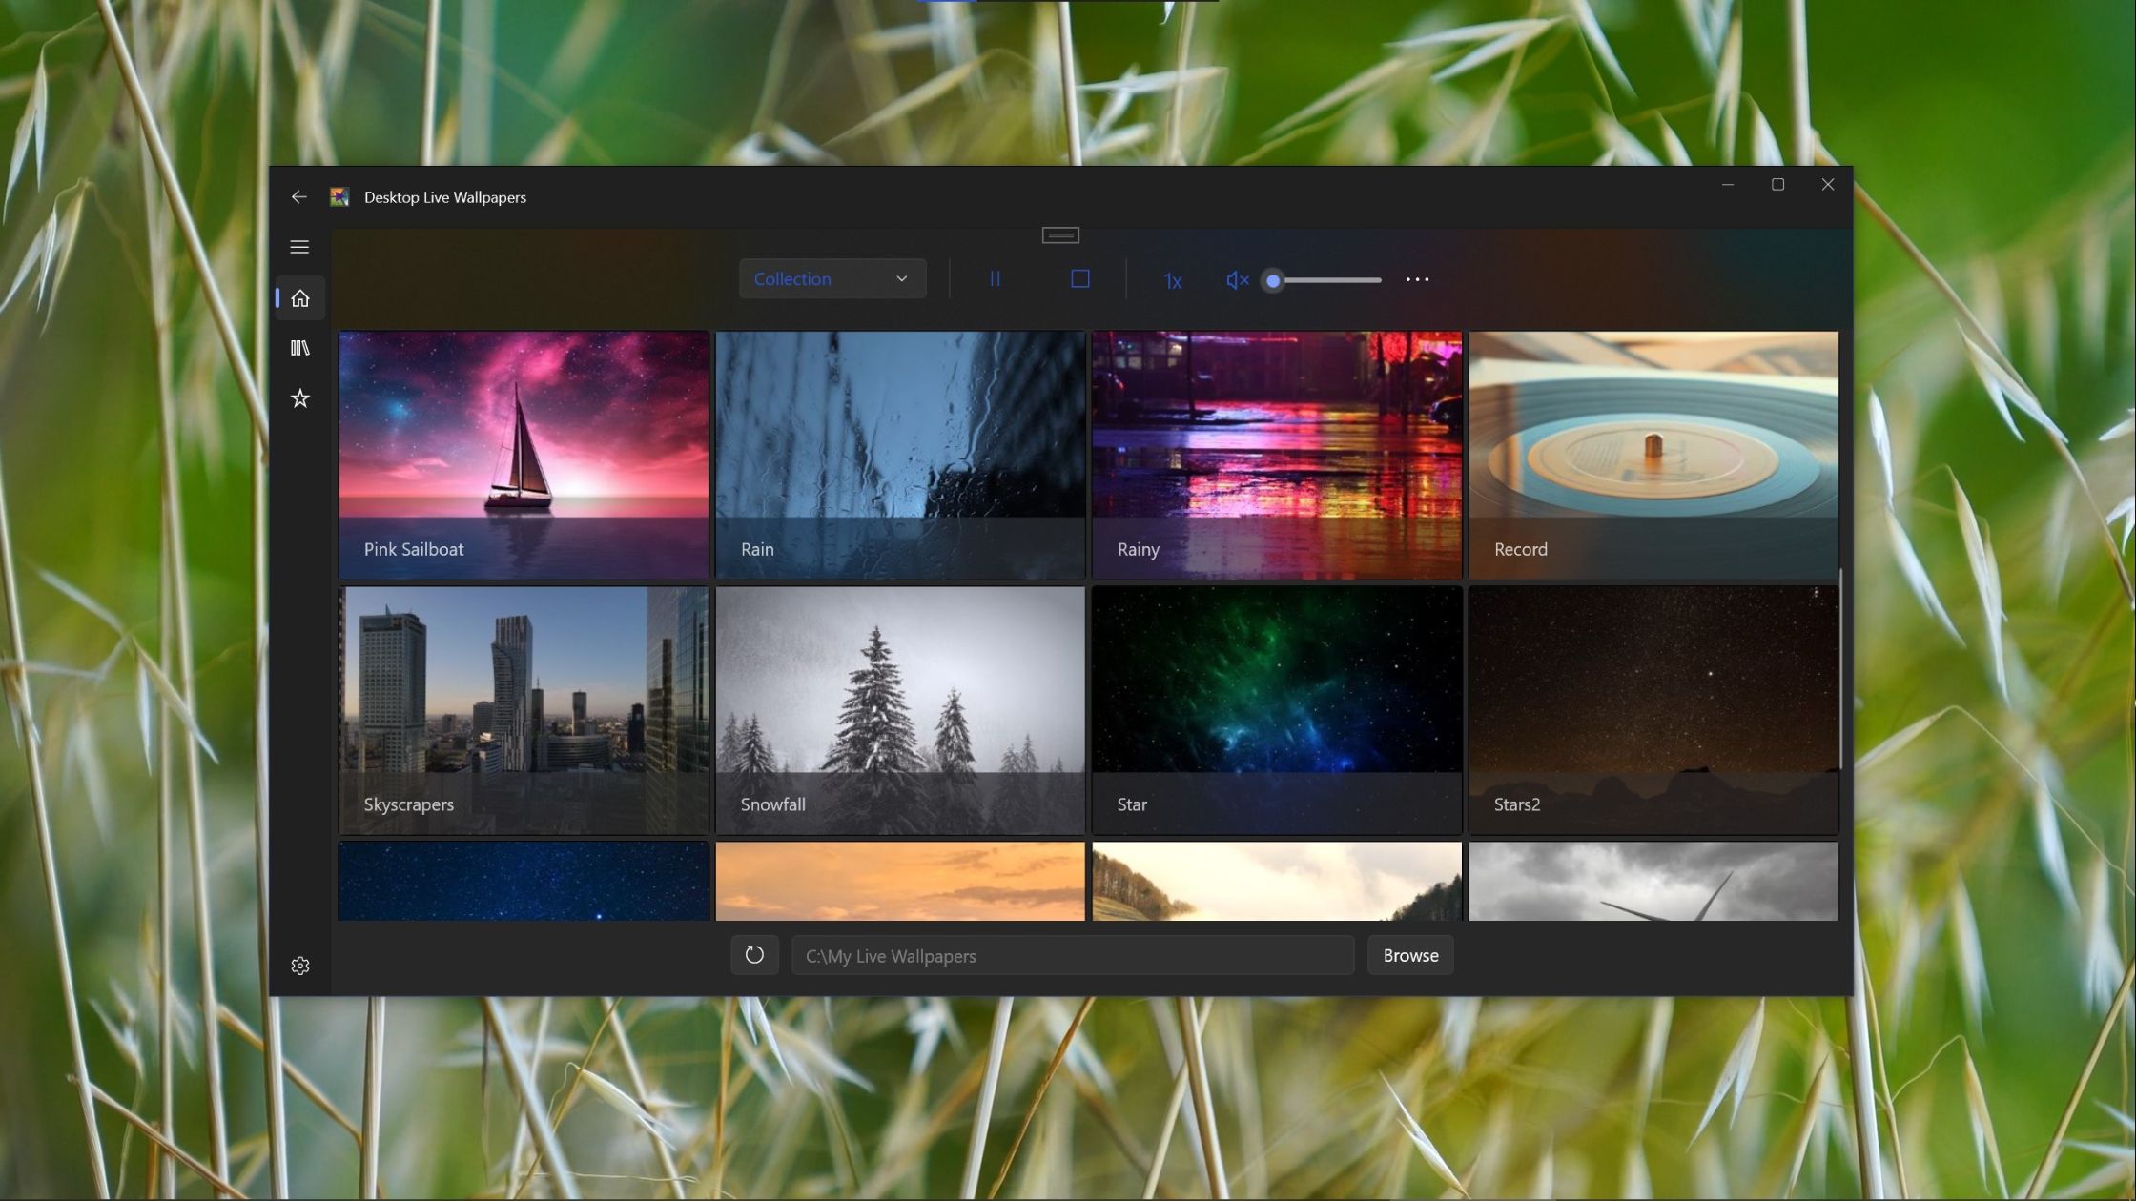Screen dimensions: 2136x1201
Task: Select the Snowfall wallpaper thumbnail
Action: tap(899, 708)
